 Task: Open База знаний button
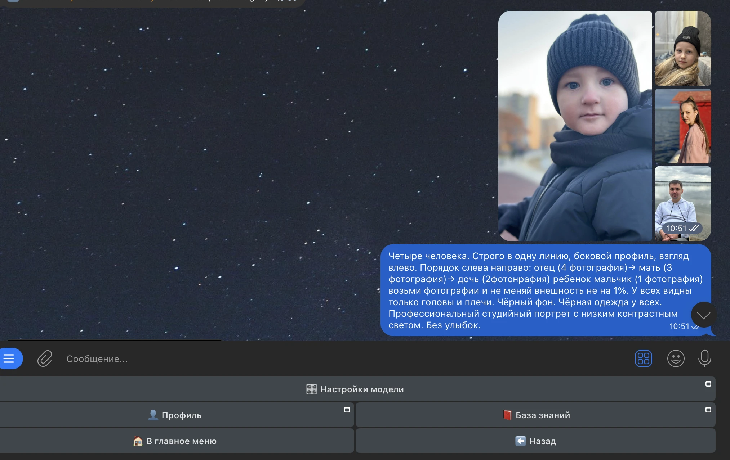click(x=535, y=415)
